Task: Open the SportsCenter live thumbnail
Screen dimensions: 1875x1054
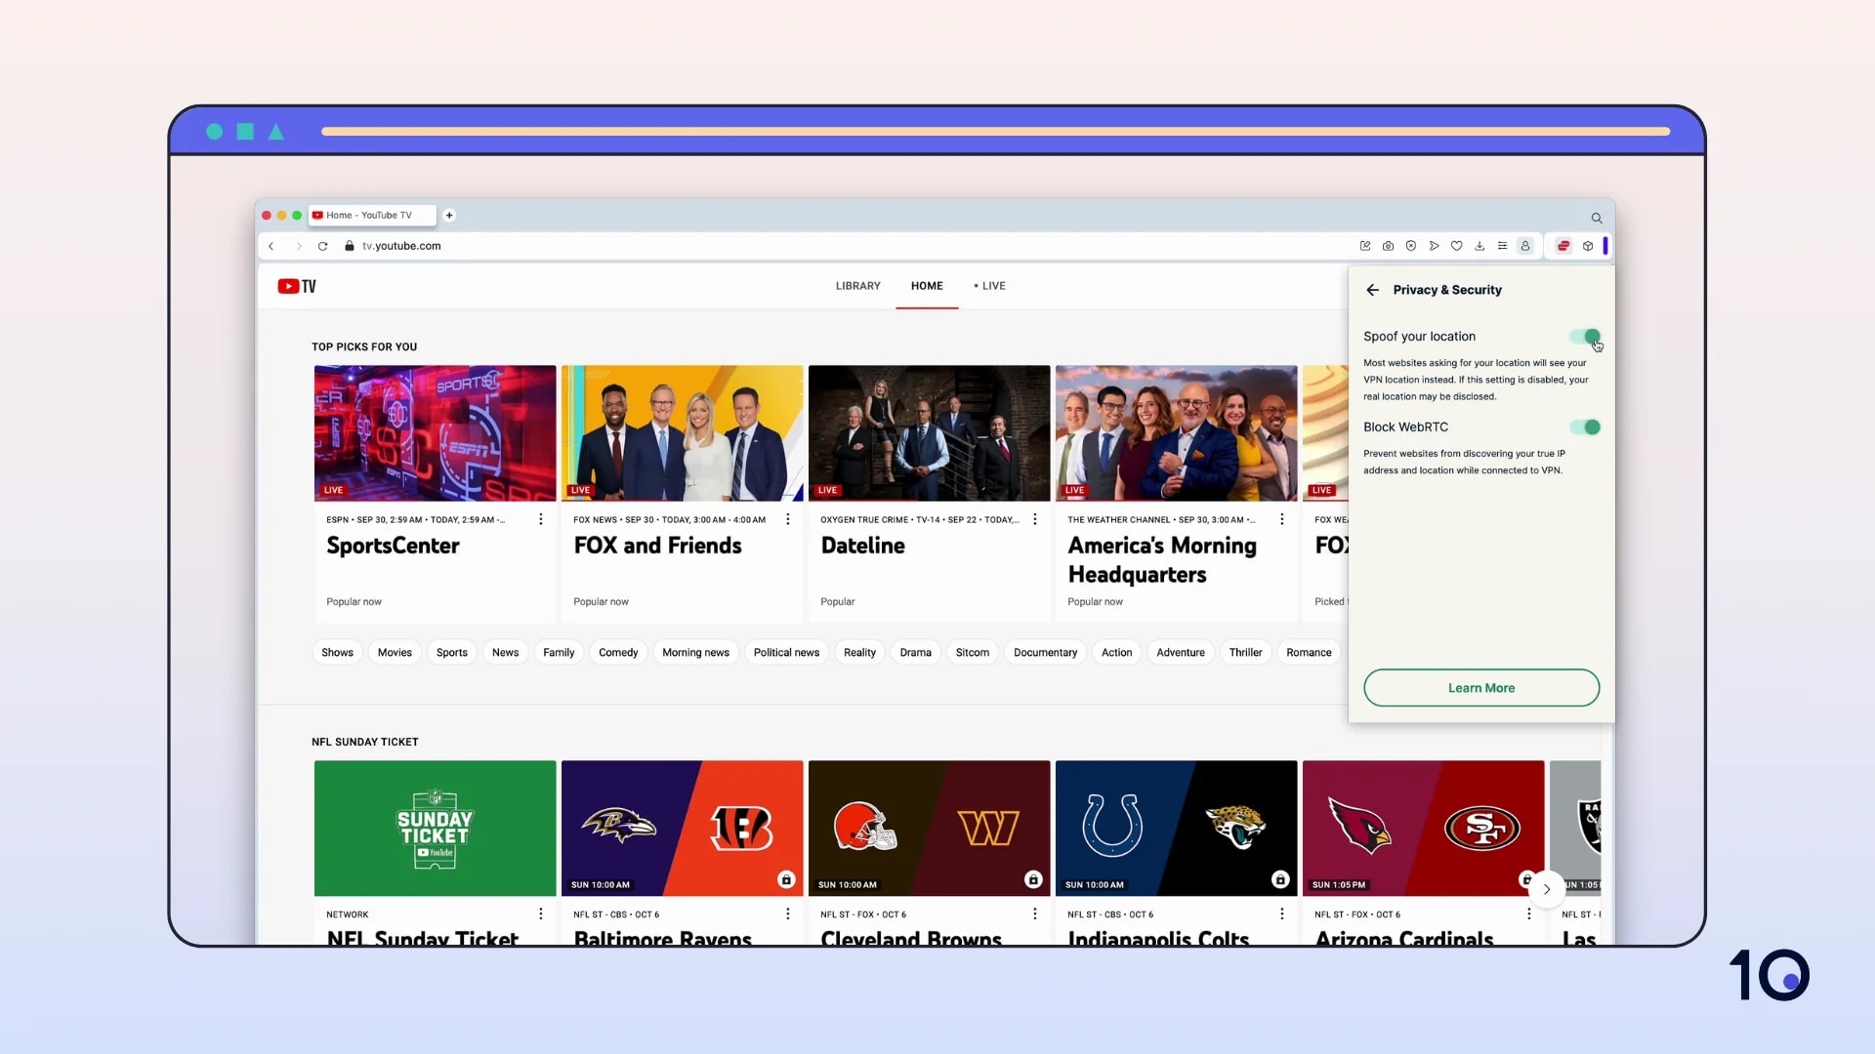Action: (x=435, y=433)
